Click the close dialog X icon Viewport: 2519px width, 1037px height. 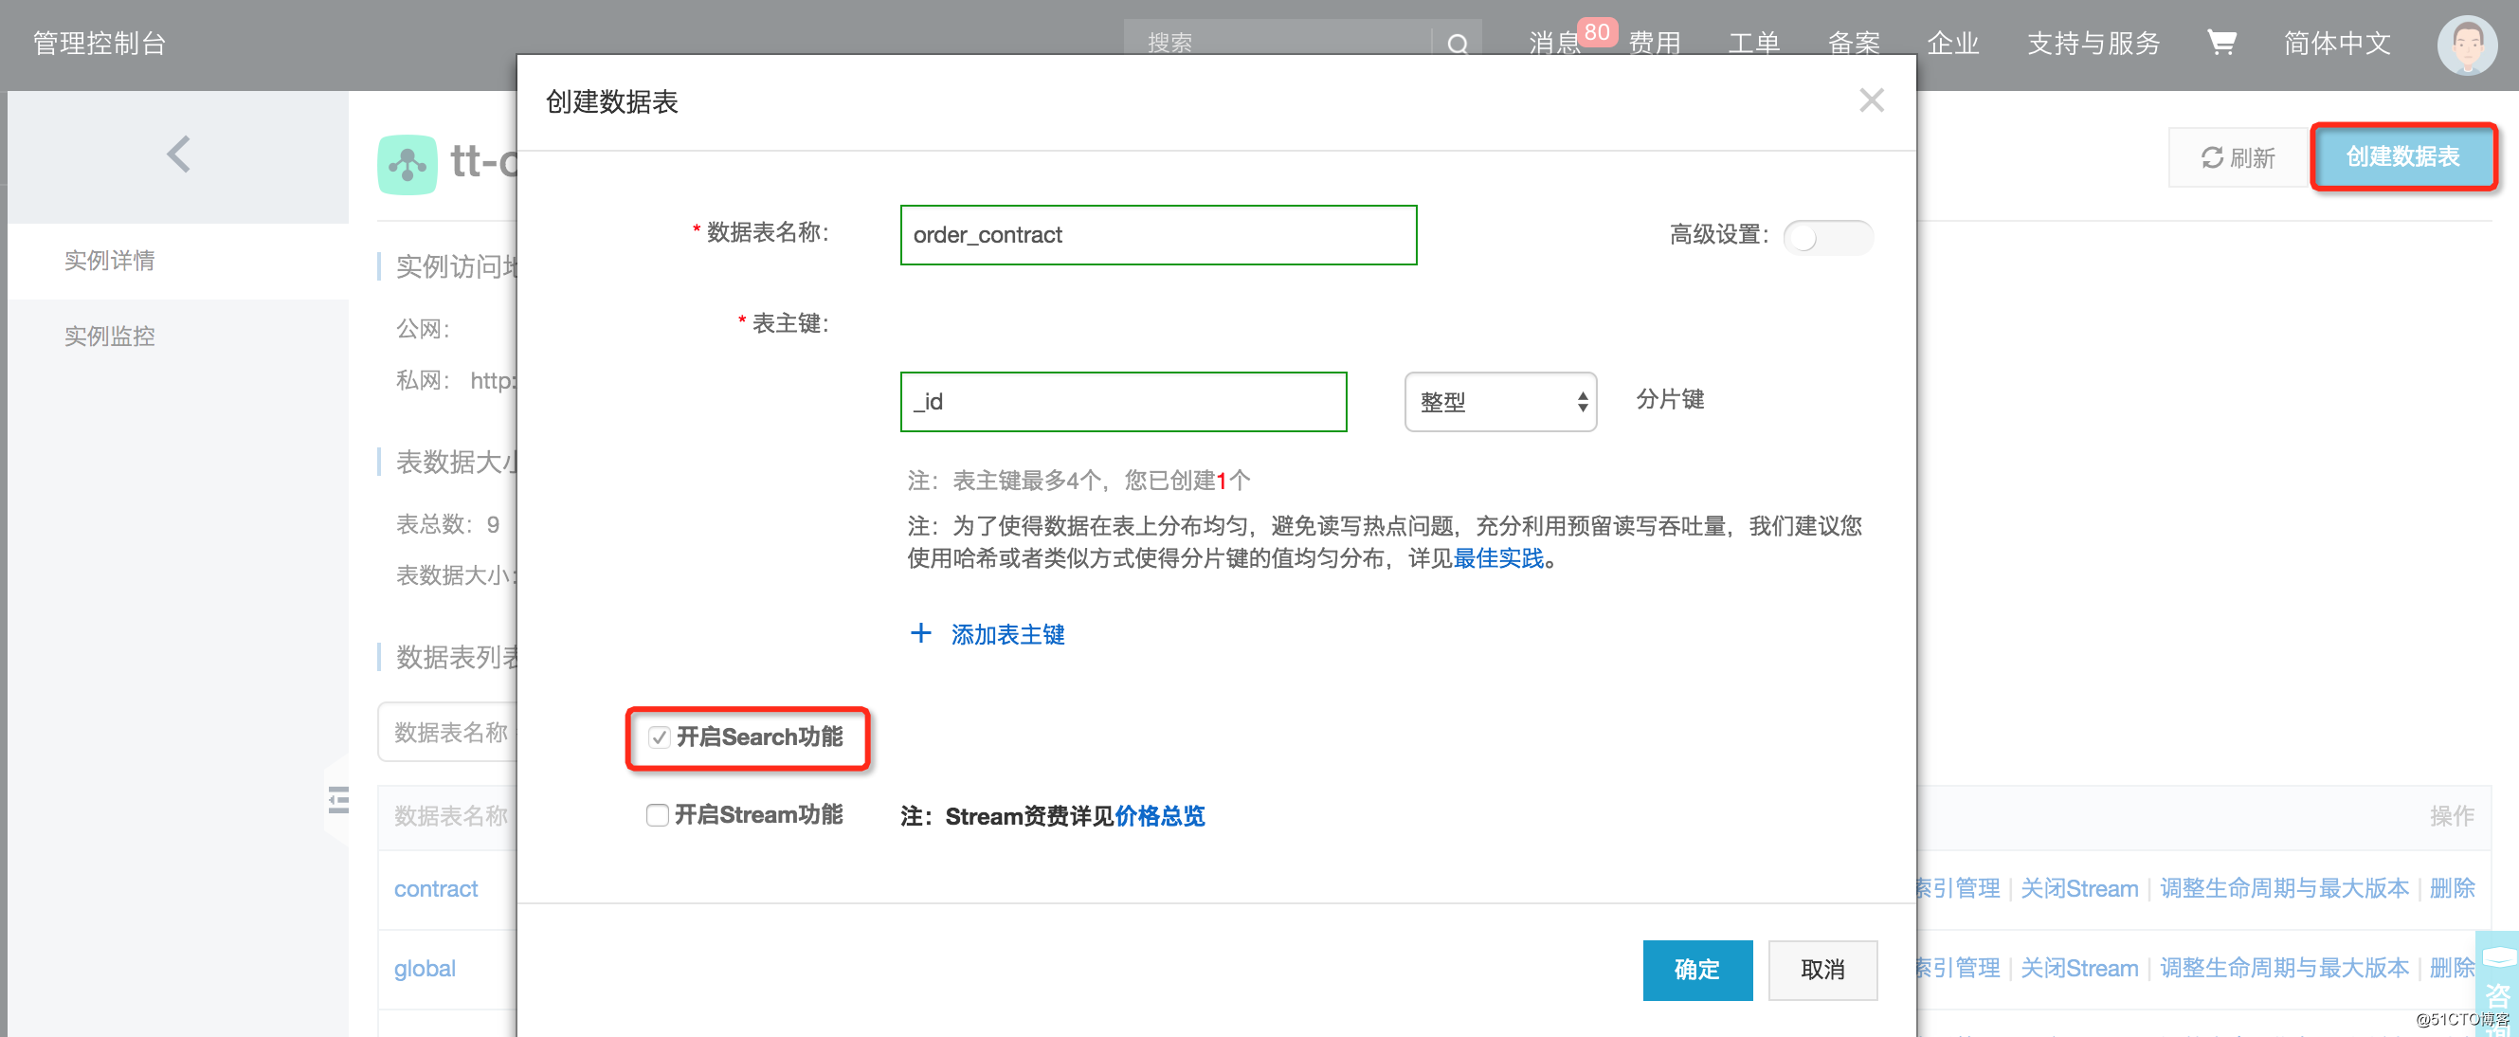(x=1870, y=100)
